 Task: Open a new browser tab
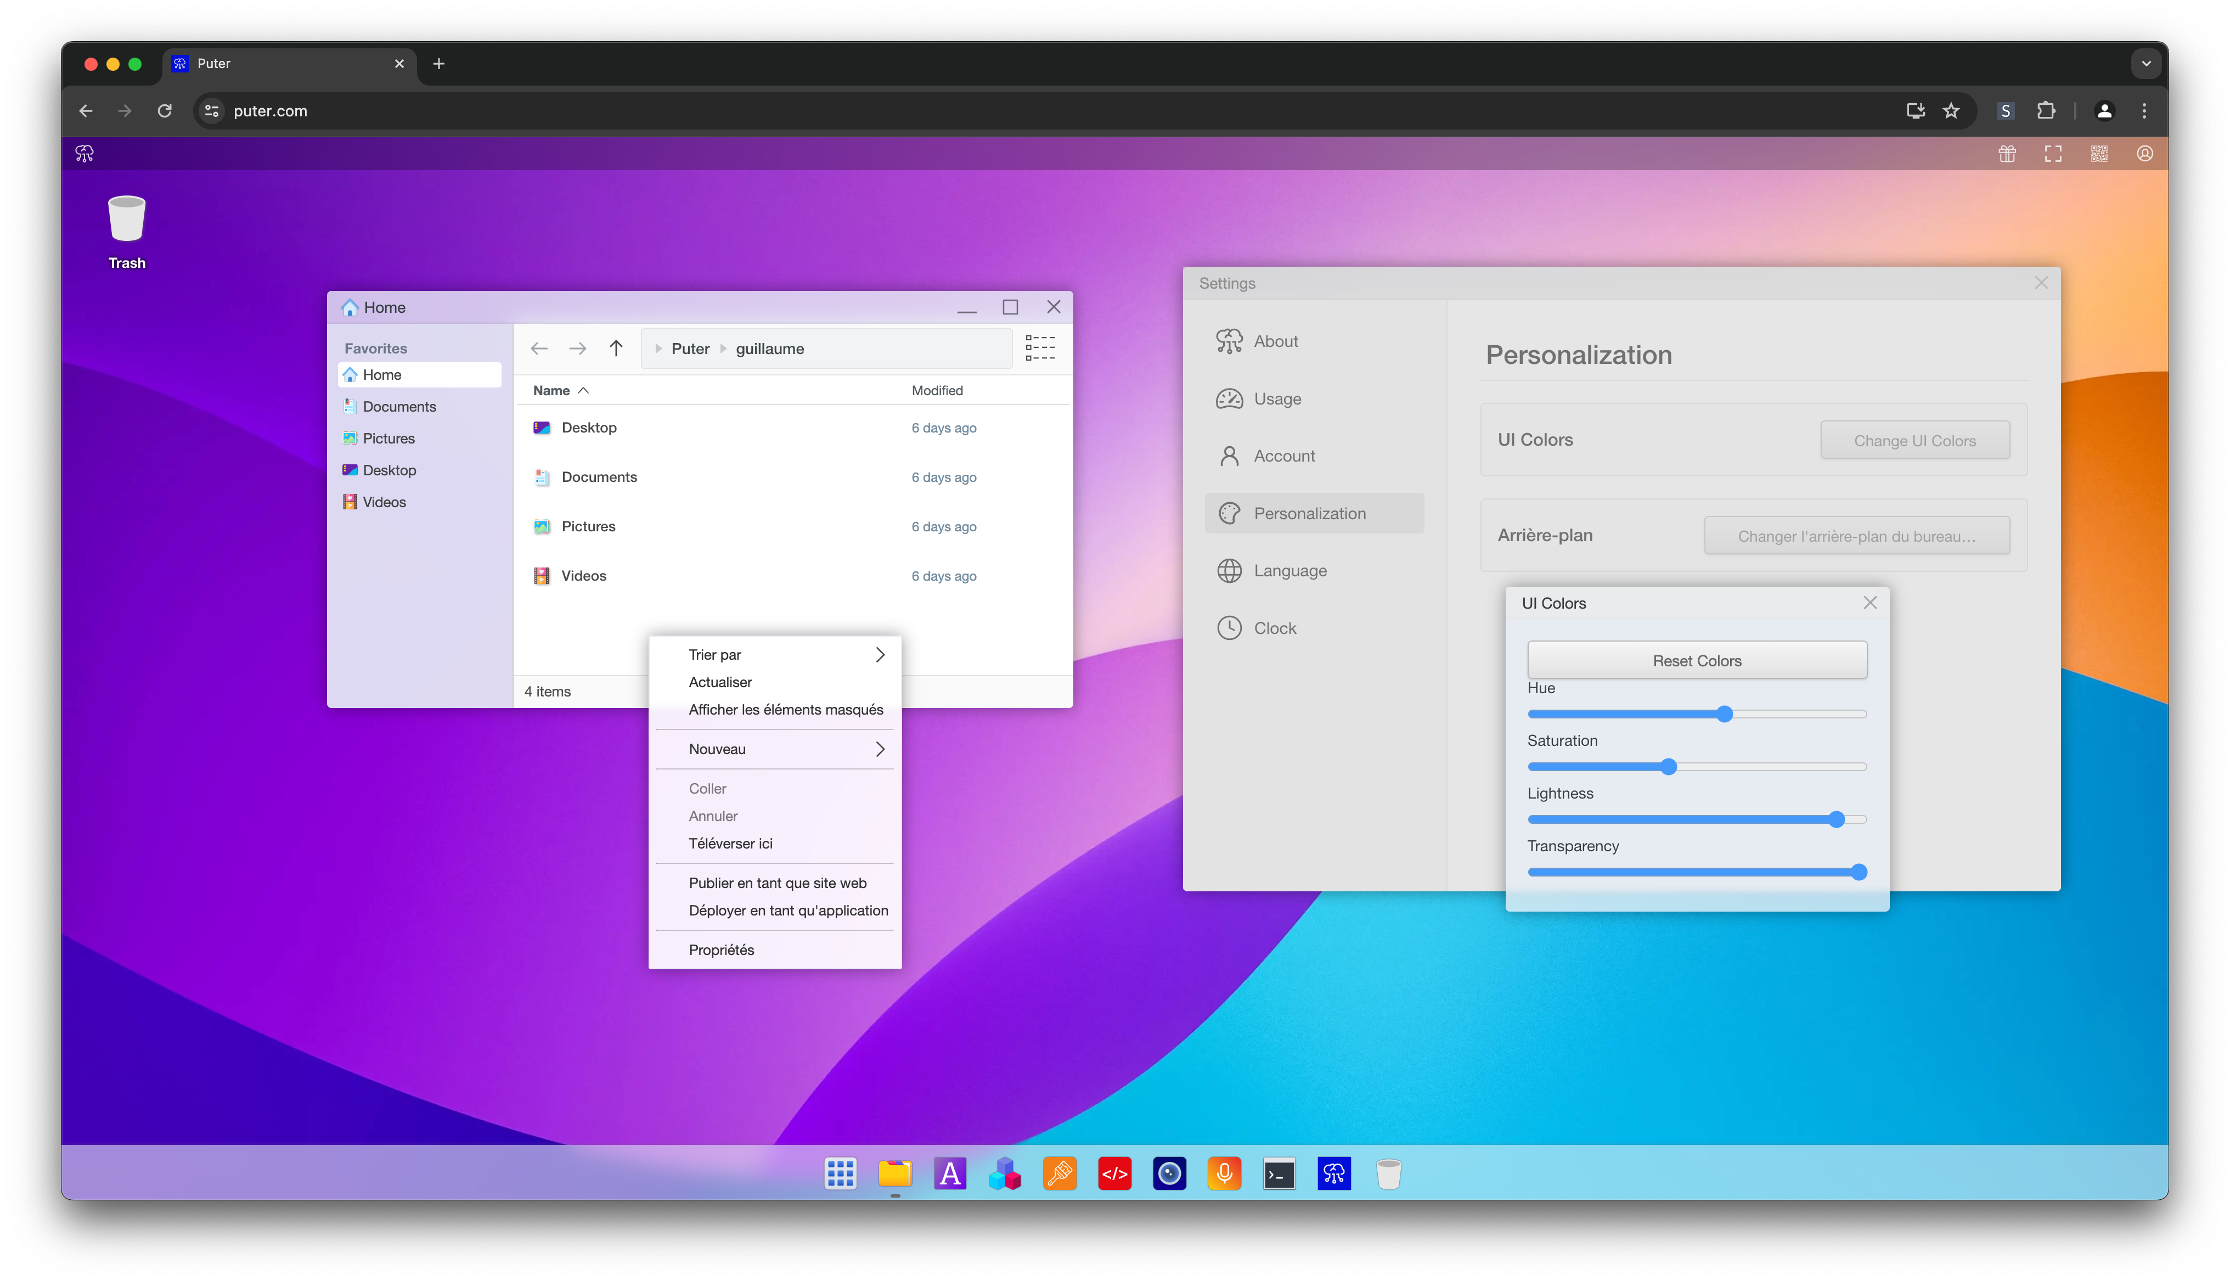pos(439,63)
